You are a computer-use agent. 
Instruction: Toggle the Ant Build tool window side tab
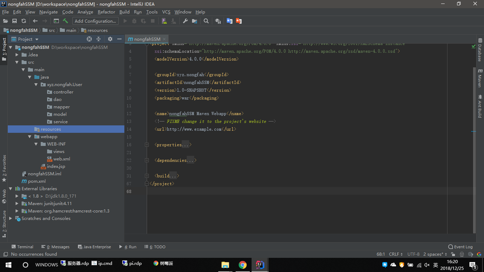click(x=480, y=106)
